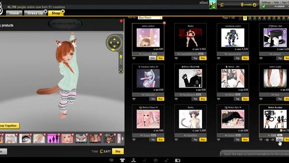Viewport: 289px width, 163px height.
Task: Click heart under rainbow neko product
Action: coord(219,58)
